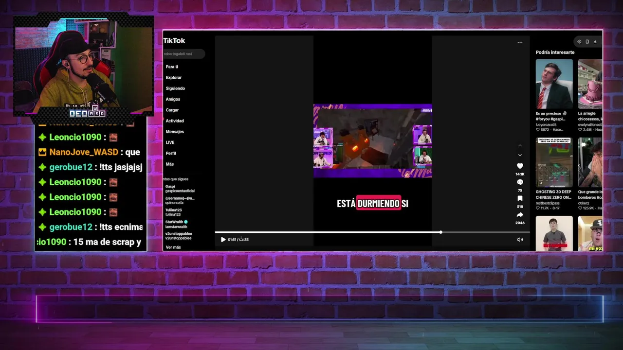Click green badge beside gerobue12 tts jasjajsj
The height and width of the screenshot is (350, 623).
pos(42,167)
